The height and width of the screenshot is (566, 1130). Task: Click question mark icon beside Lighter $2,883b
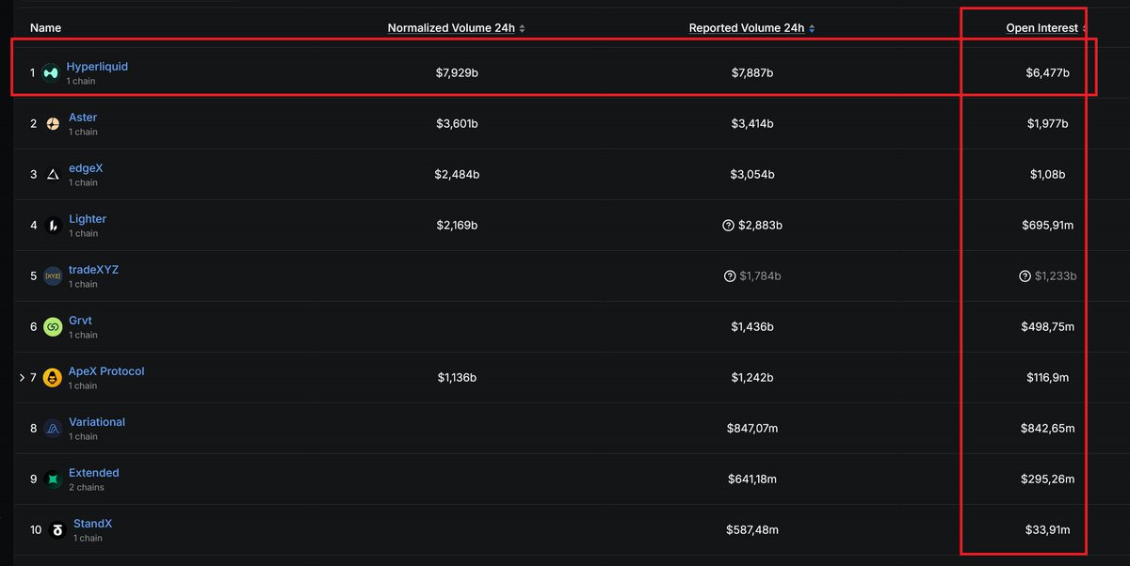[729, 226]
